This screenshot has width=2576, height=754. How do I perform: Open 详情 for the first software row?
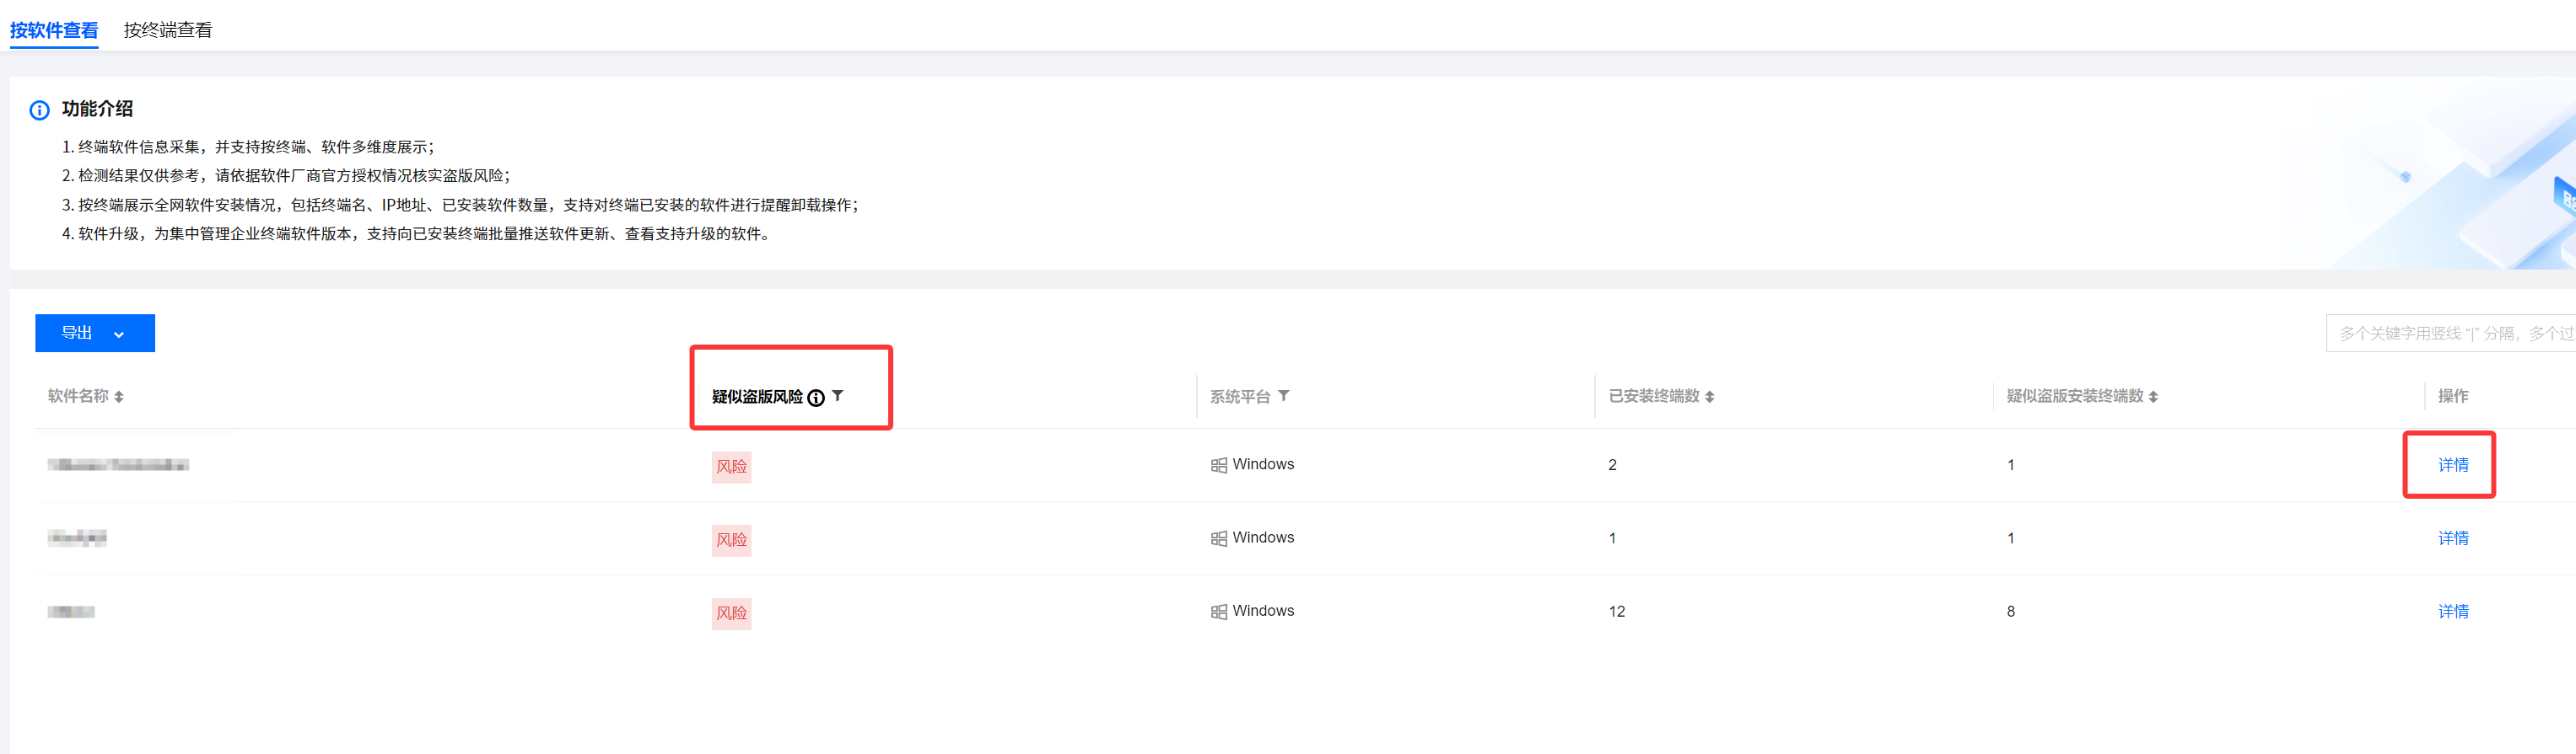click(2452, 465)
